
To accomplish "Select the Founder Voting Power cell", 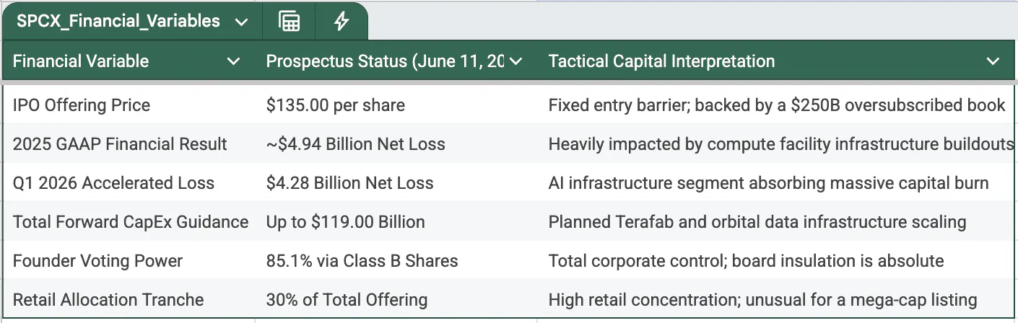I will (x=129, y=260).
